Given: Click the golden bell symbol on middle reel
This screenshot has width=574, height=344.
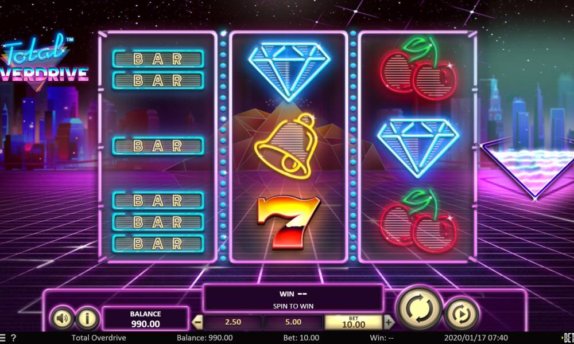Looking at the screenshot, I should [286, 146].
